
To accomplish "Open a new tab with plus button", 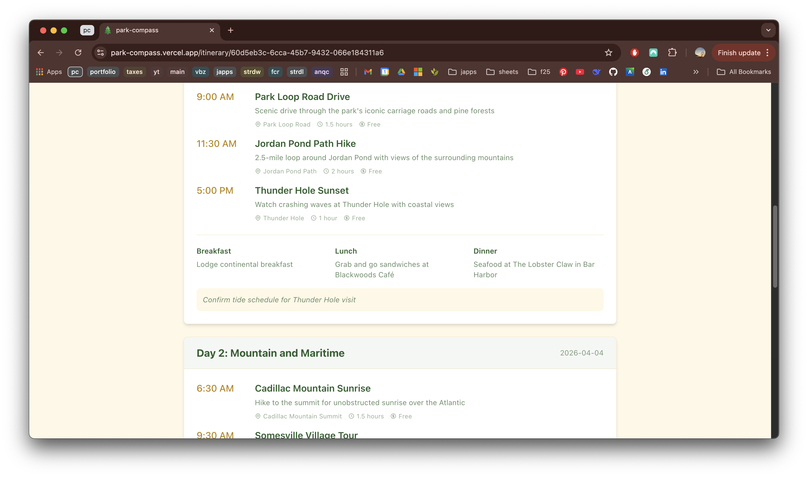I will pos(230,30).
